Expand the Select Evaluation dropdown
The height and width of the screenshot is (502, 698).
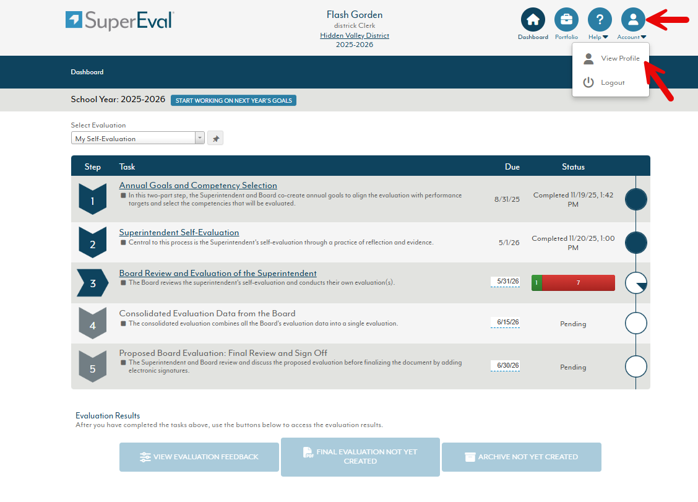(199, 139)
